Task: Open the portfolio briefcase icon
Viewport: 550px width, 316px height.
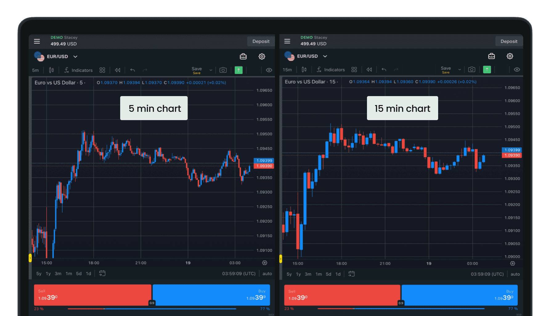Action: 243,56
